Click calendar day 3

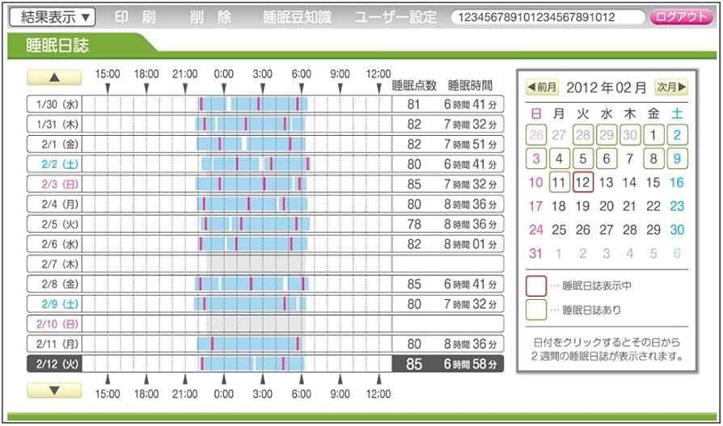click(536, 158)
